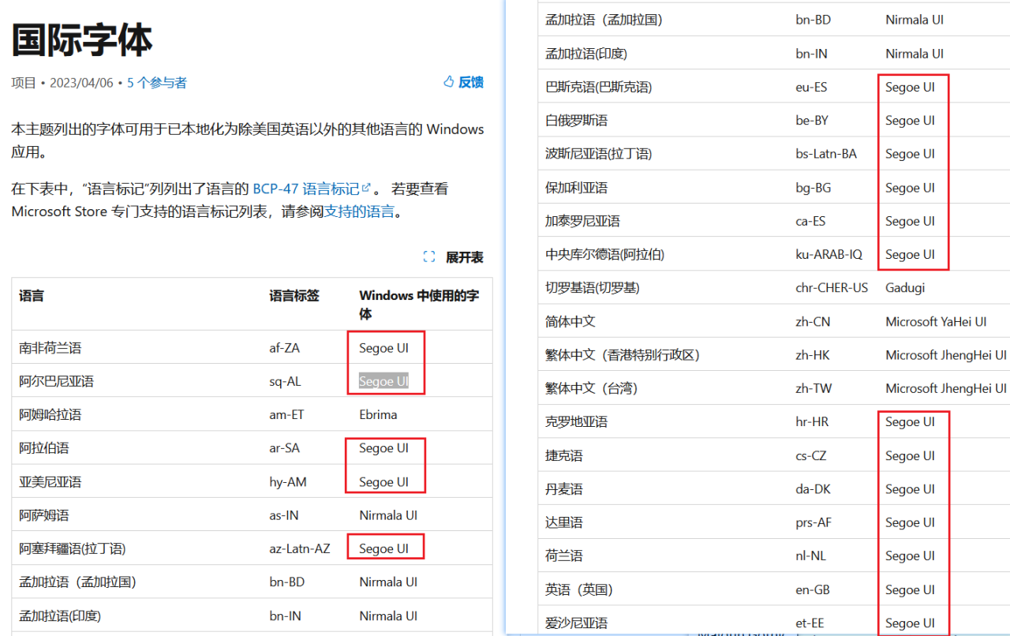Screen dimensions: 1010x636
Task: Open the BCP-47 语言标记 link
Action: point(305,189)
